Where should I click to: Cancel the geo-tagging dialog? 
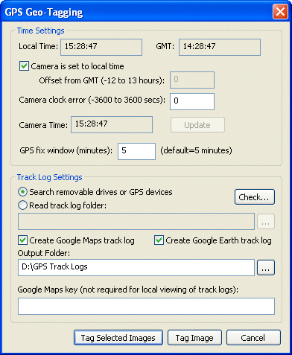(253, 338)
